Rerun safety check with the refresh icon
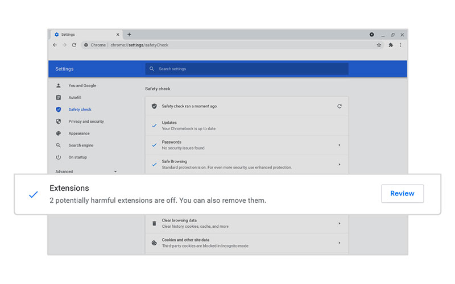Viewport: 455px width, 284px height. (x=340, y=106)
